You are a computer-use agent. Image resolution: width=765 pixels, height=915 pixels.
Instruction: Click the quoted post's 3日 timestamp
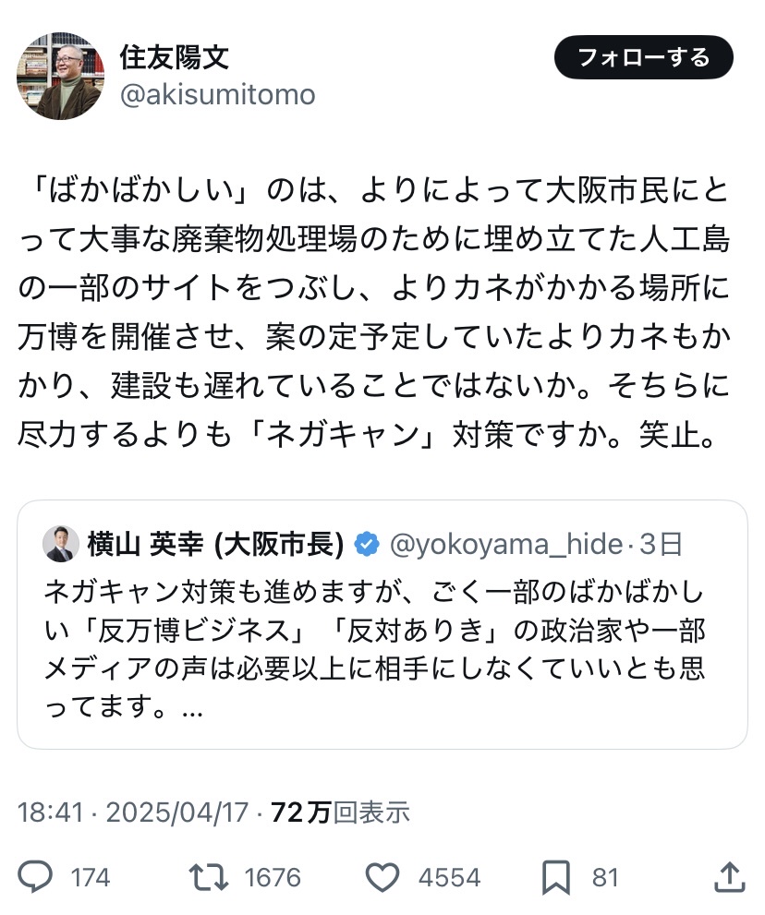[662, 545]
